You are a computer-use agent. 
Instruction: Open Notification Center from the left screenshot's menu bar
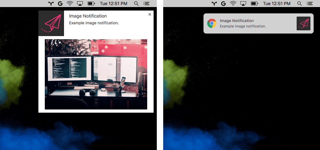[x=147, y=4]
